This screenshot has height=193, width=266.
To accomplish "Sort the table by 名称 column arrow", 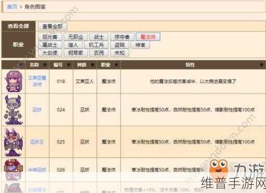I will (45, 65).
